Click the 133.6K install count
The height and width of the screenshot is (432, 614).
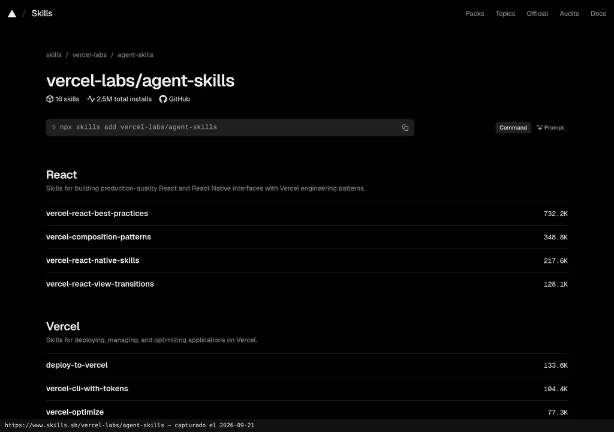(555, 365)
